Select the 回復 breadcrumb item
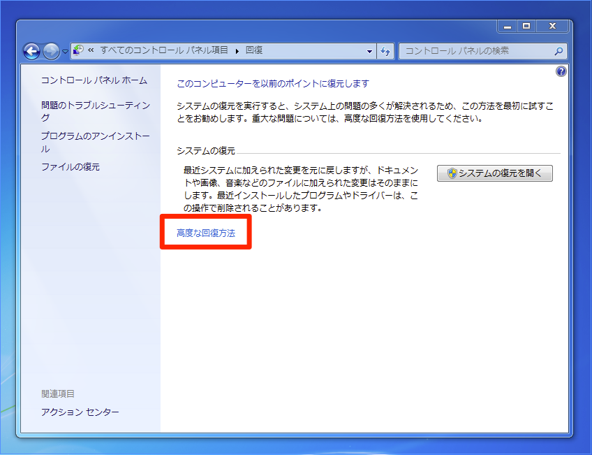The width and height of the screenshot is (592, 455). [x=254, y=50]
